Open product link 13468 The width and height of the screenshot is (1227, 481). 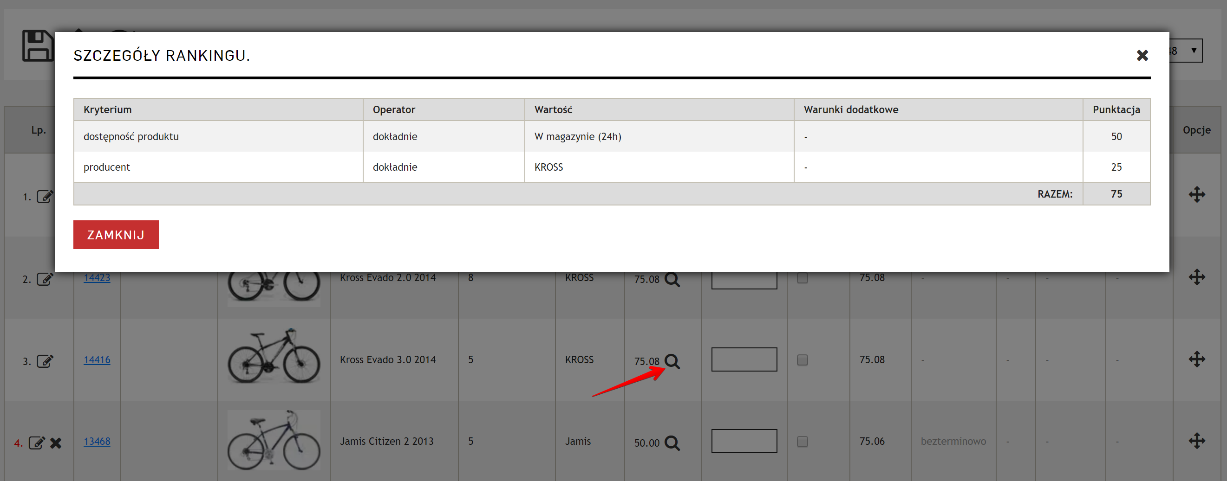click(x=97, y=442)
